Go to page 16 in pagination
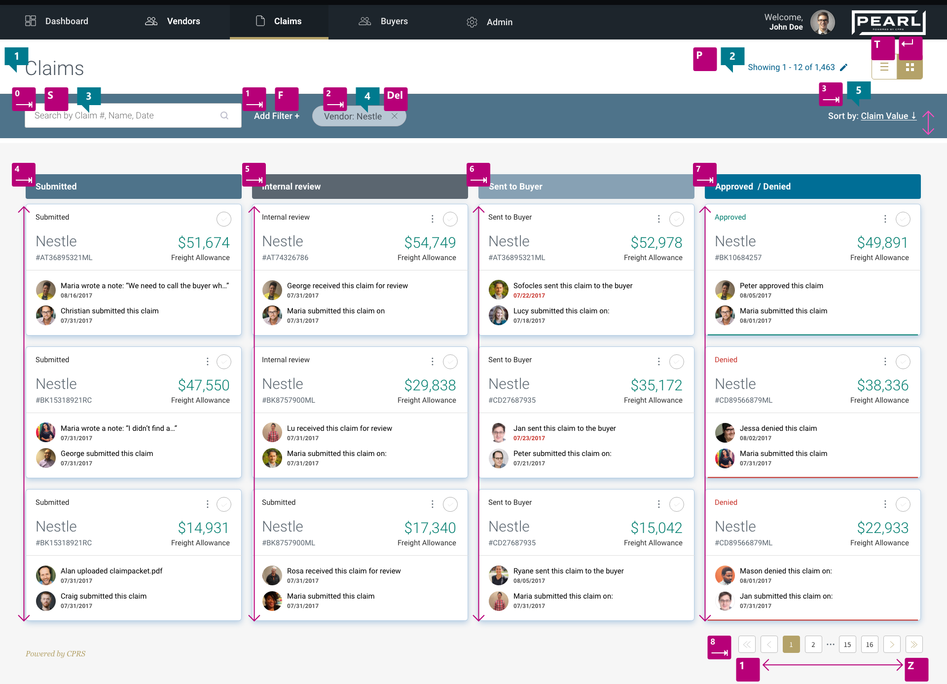 pos(870,645)
